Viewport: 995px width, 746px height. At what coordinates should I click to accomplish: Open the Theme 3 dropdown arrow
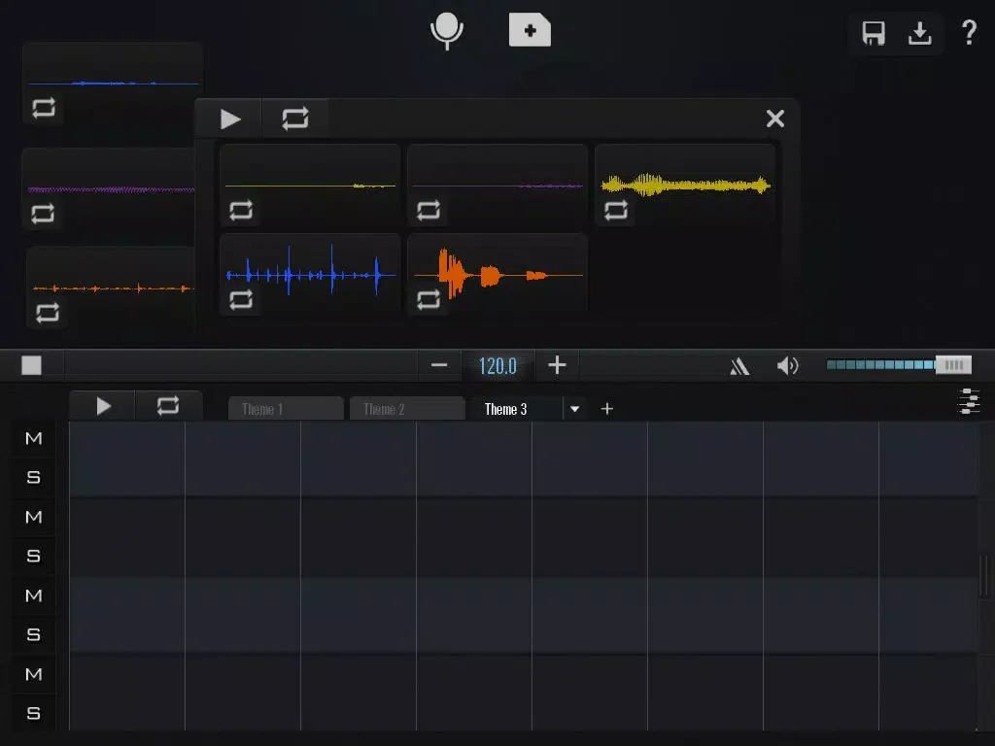[575, 409]
